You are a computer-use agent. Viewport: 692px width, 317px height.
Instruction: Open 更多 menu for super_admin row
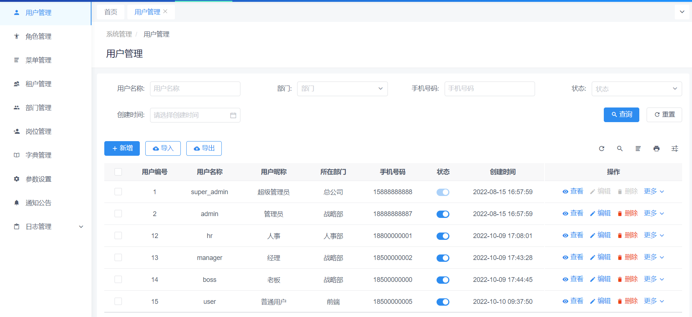(x=654, y=191)
